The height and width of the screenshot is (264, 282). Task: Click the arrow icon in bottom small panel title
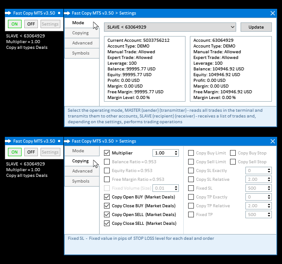8,141
